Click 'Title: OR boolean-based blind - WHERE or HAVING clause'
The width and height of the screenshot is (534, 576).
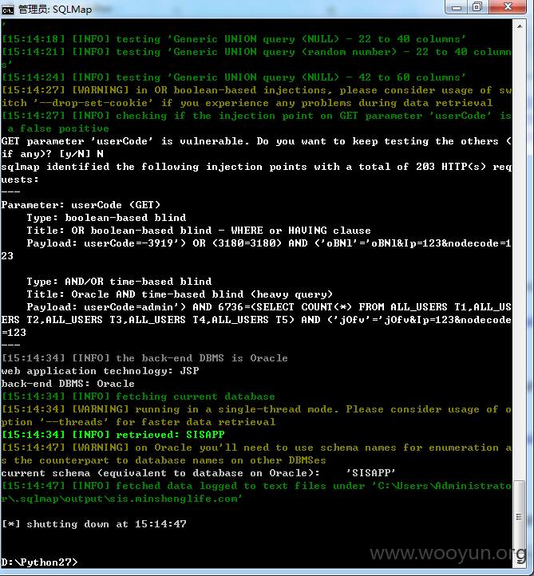click(x=199, y=231)
